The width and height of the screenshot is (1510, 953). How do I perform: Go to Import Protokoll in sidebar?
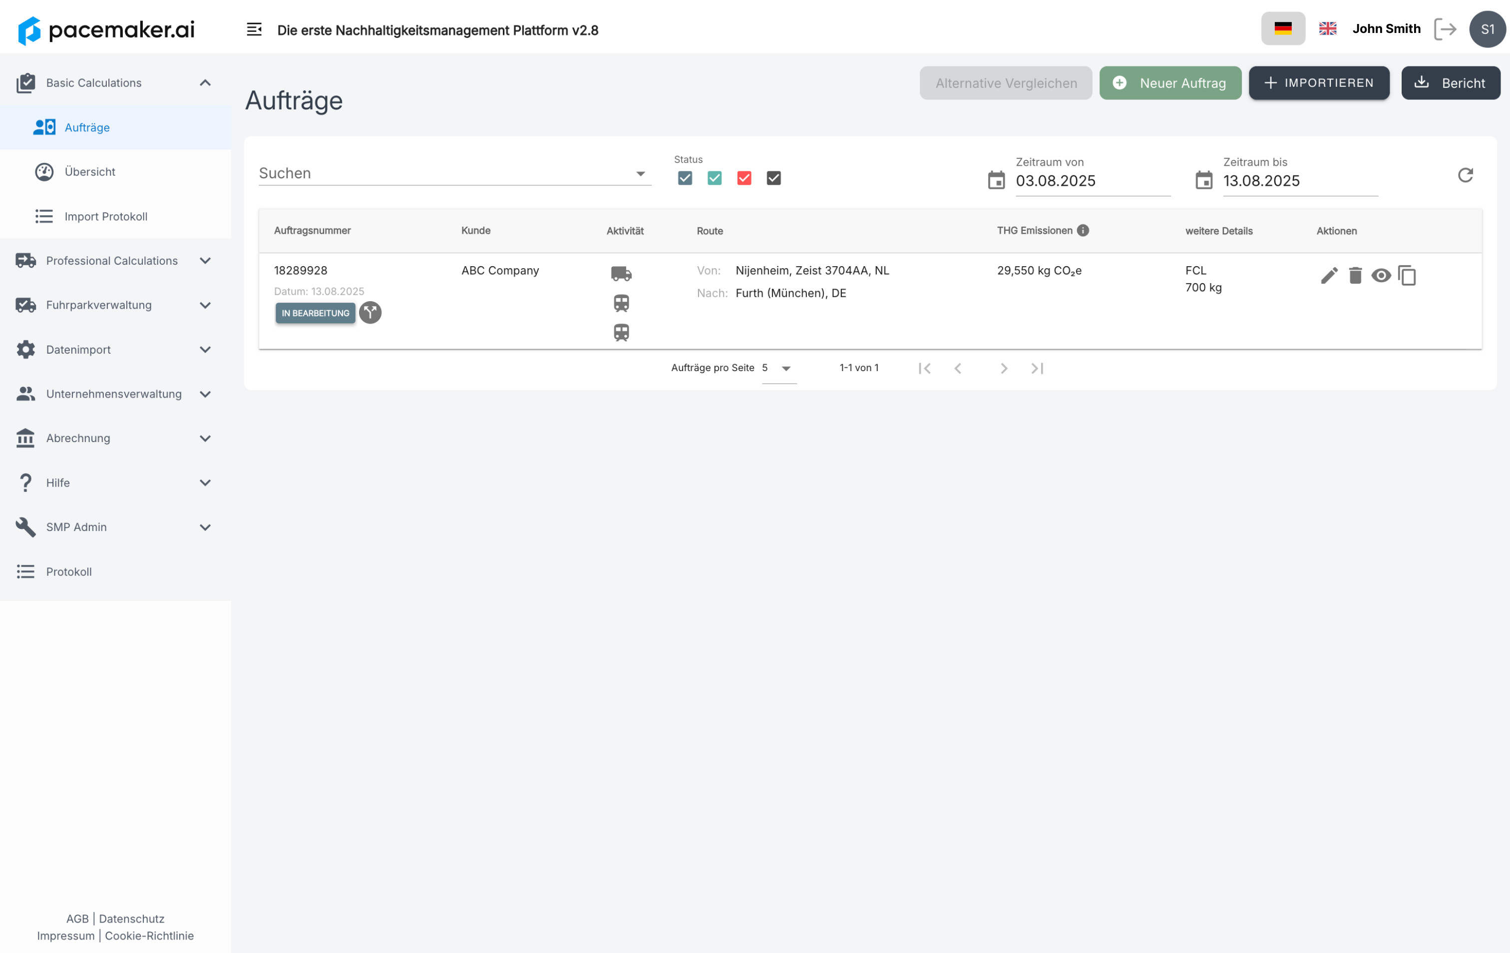point(105,216)
